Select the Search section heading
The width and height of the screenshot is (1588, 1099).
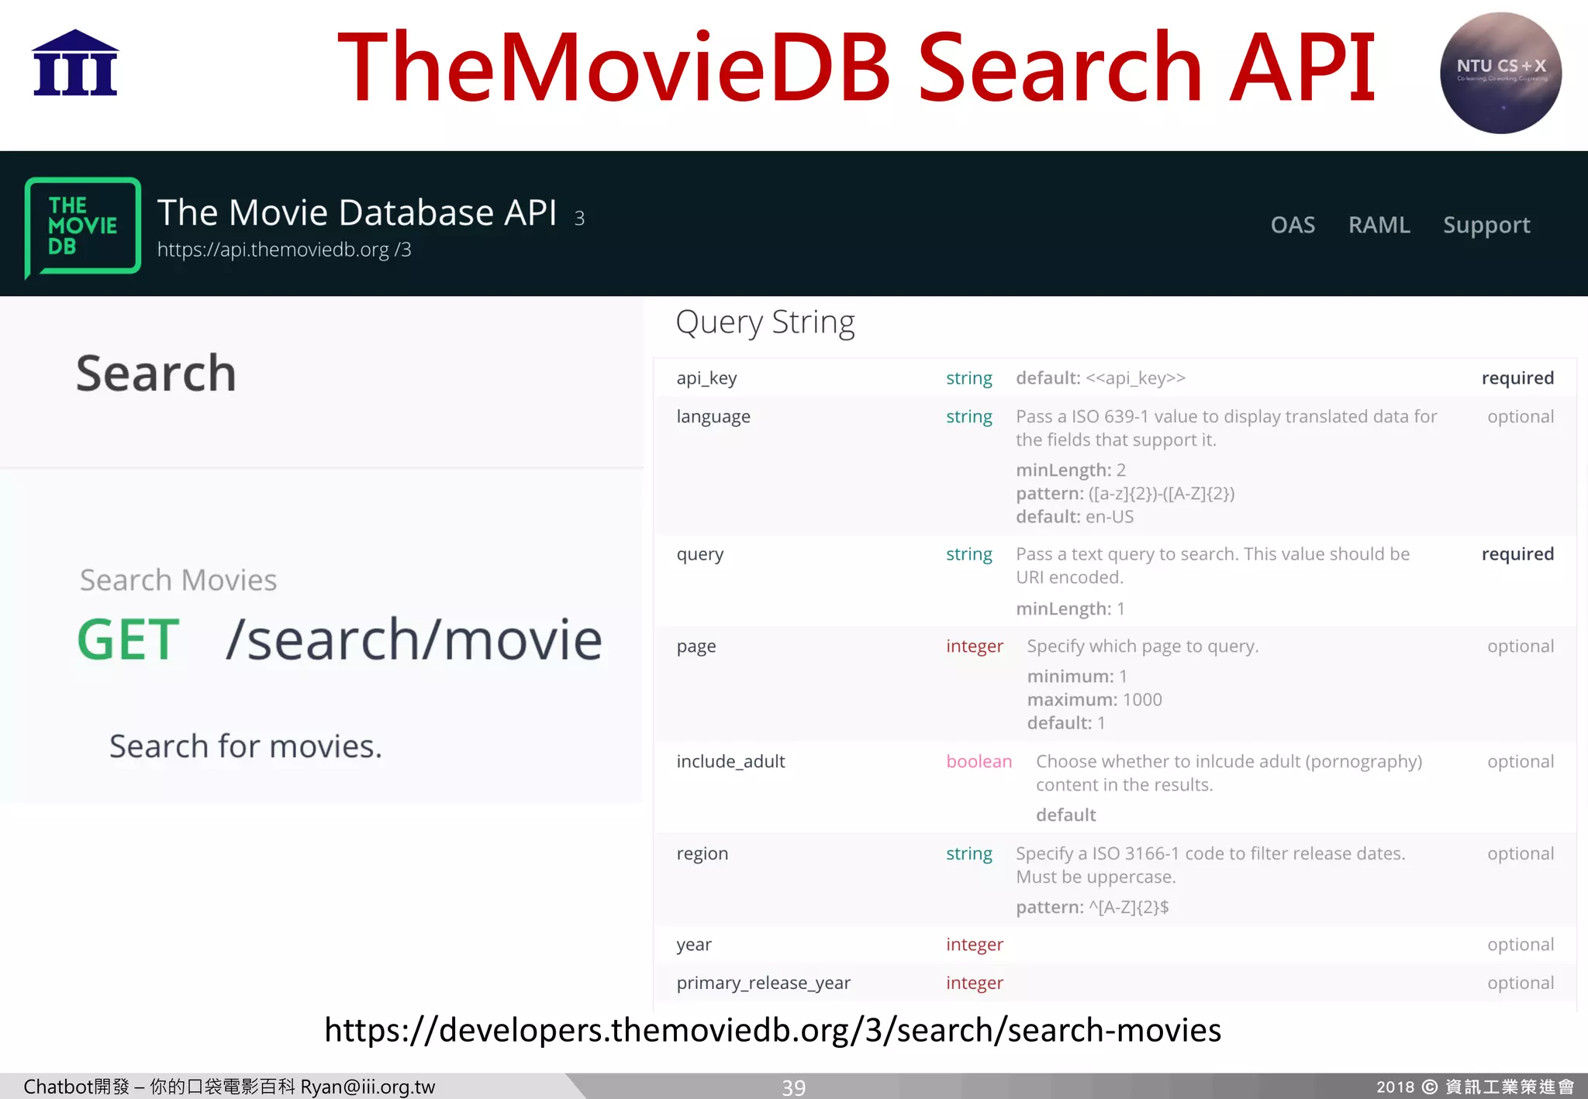pyautogui.click(x=156, y=373)
